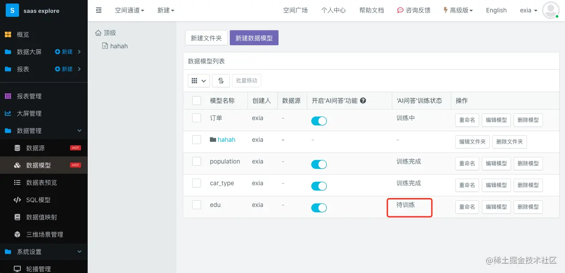Image resolution: width=565 pixels, height=273 pixels.
Task: Toggle AI问答 switch for population
Action: coord(319,164)
